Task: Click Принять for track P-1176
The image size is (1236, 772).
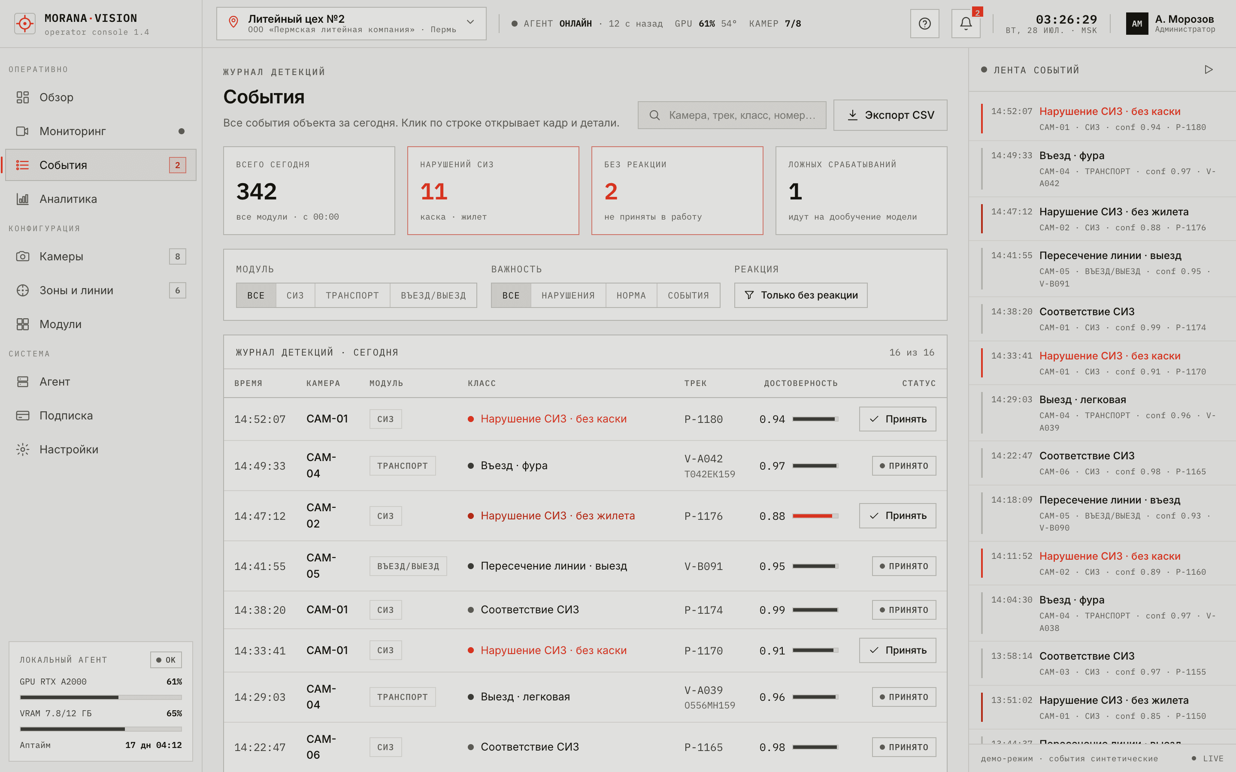Action: point(897,516)
